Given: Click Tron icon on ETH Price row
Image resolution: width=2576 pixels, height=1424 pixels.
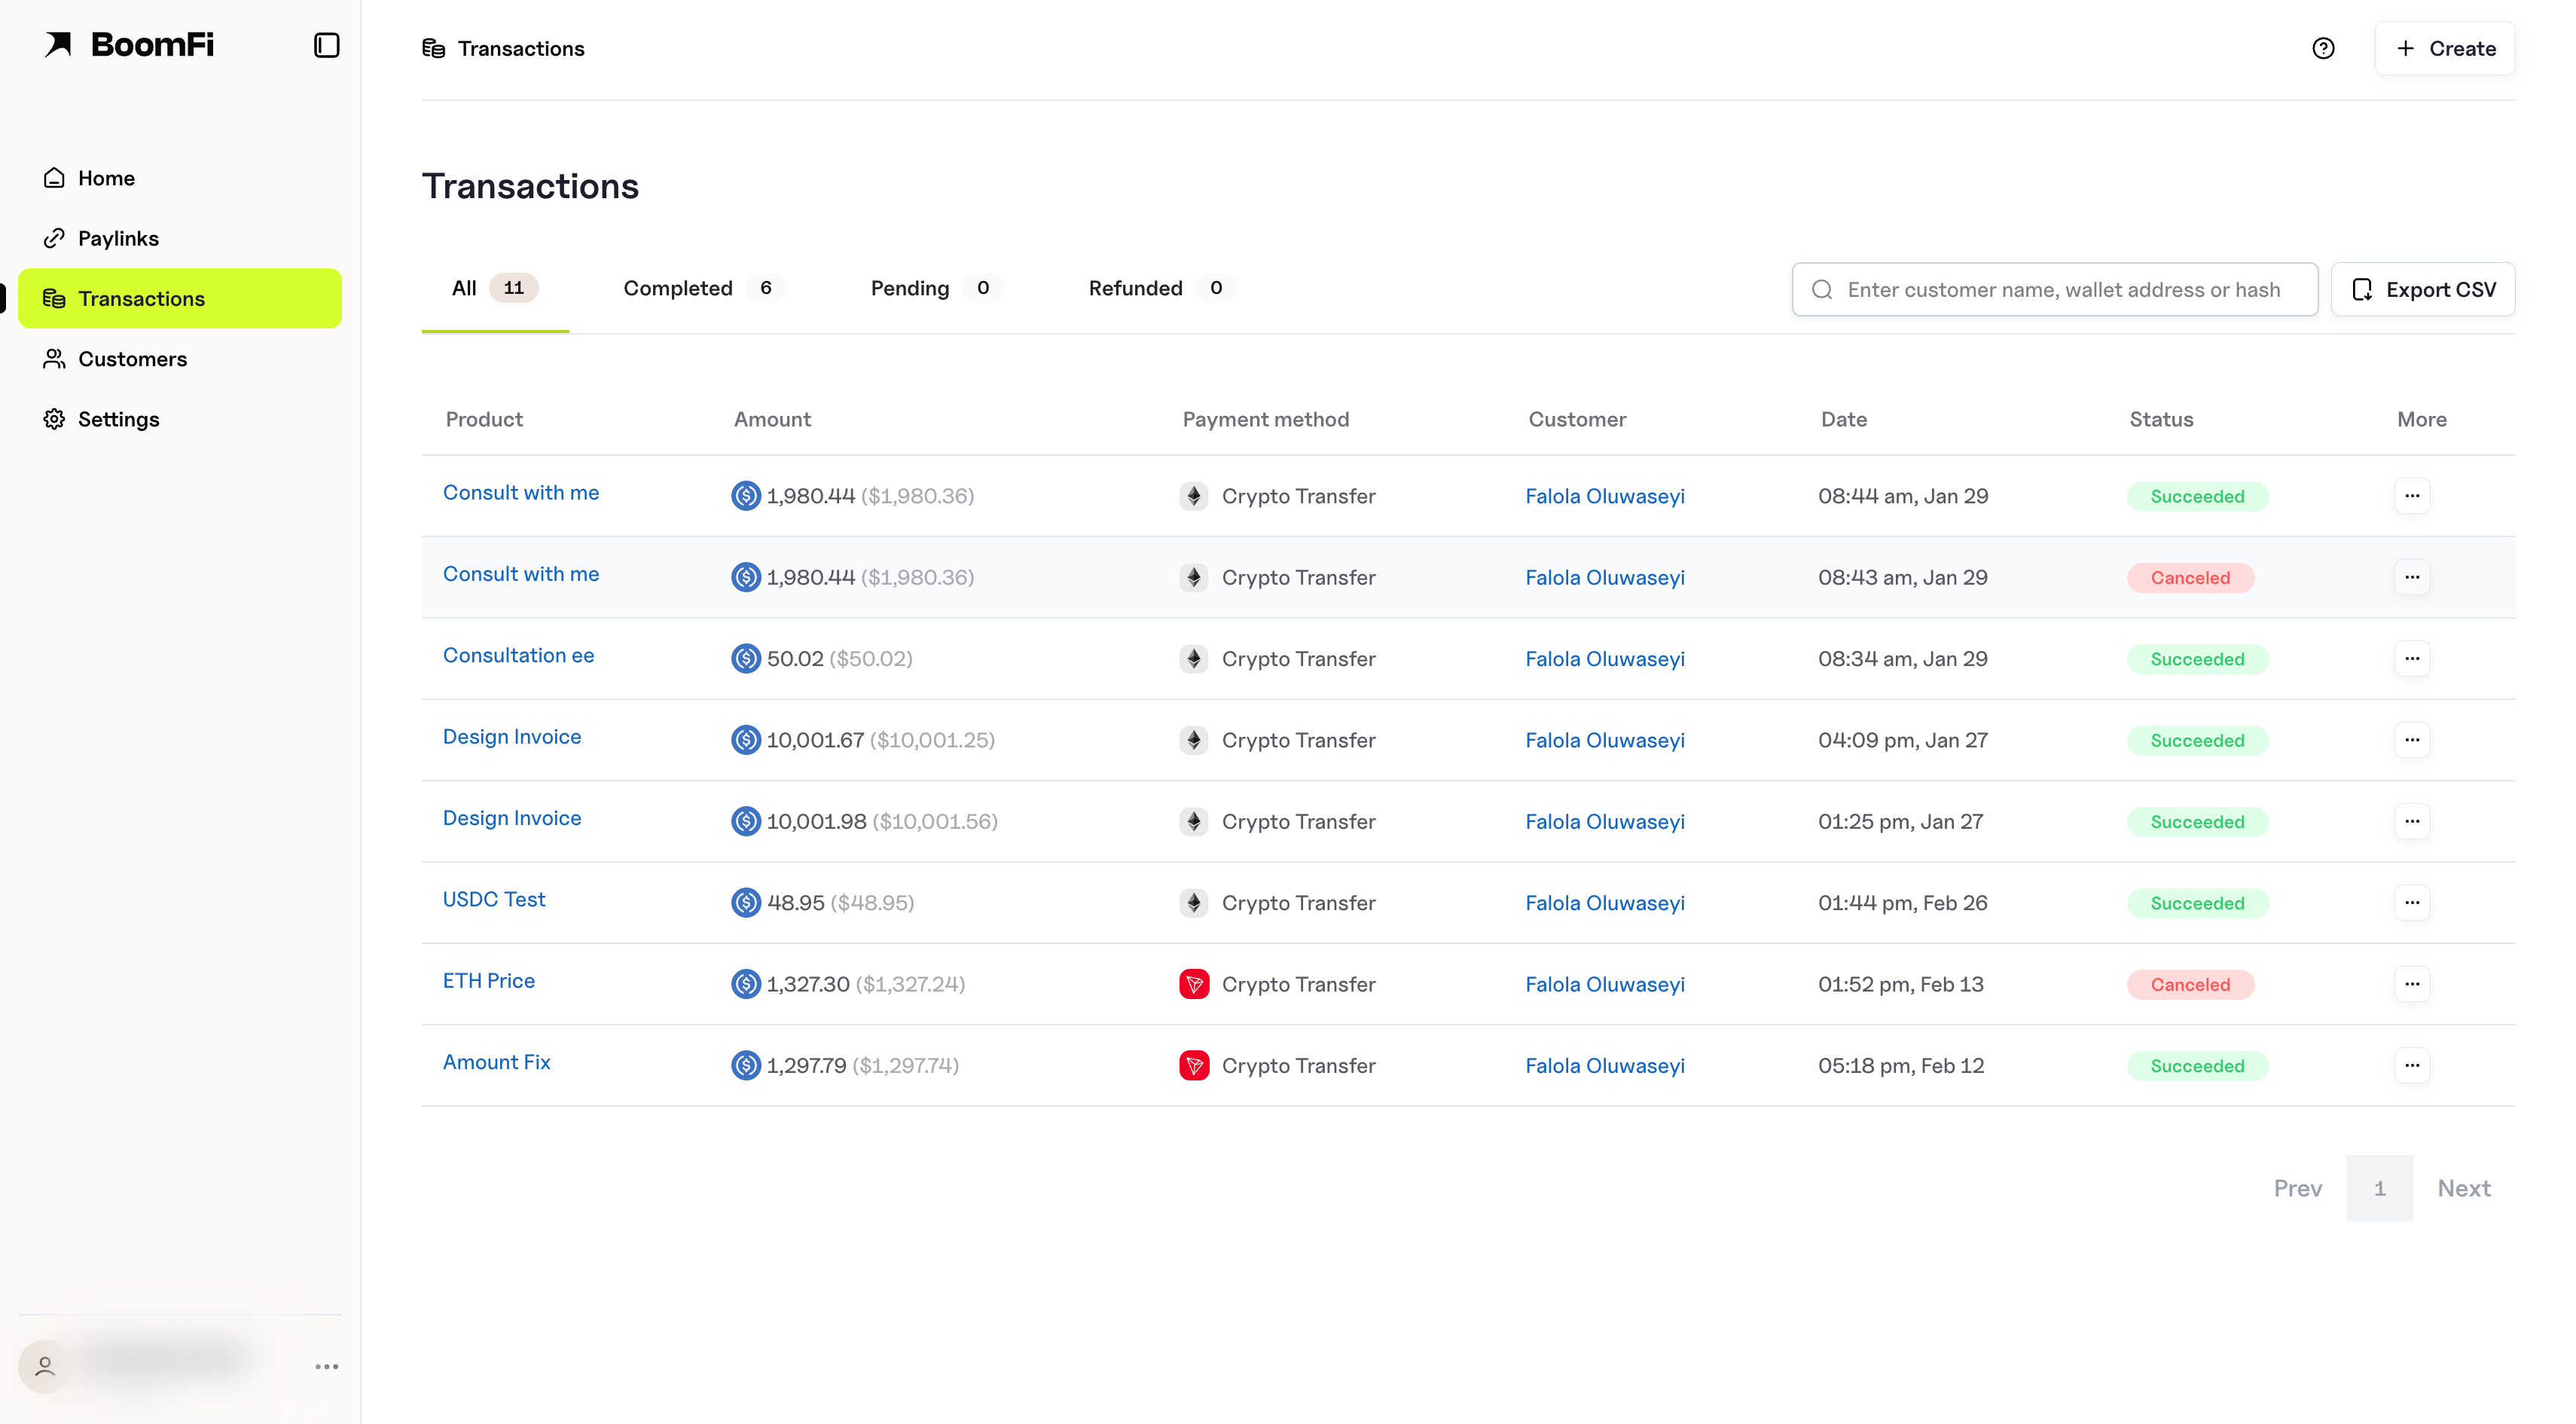Looking at the screenshot, I should [x=1194, y=984].
